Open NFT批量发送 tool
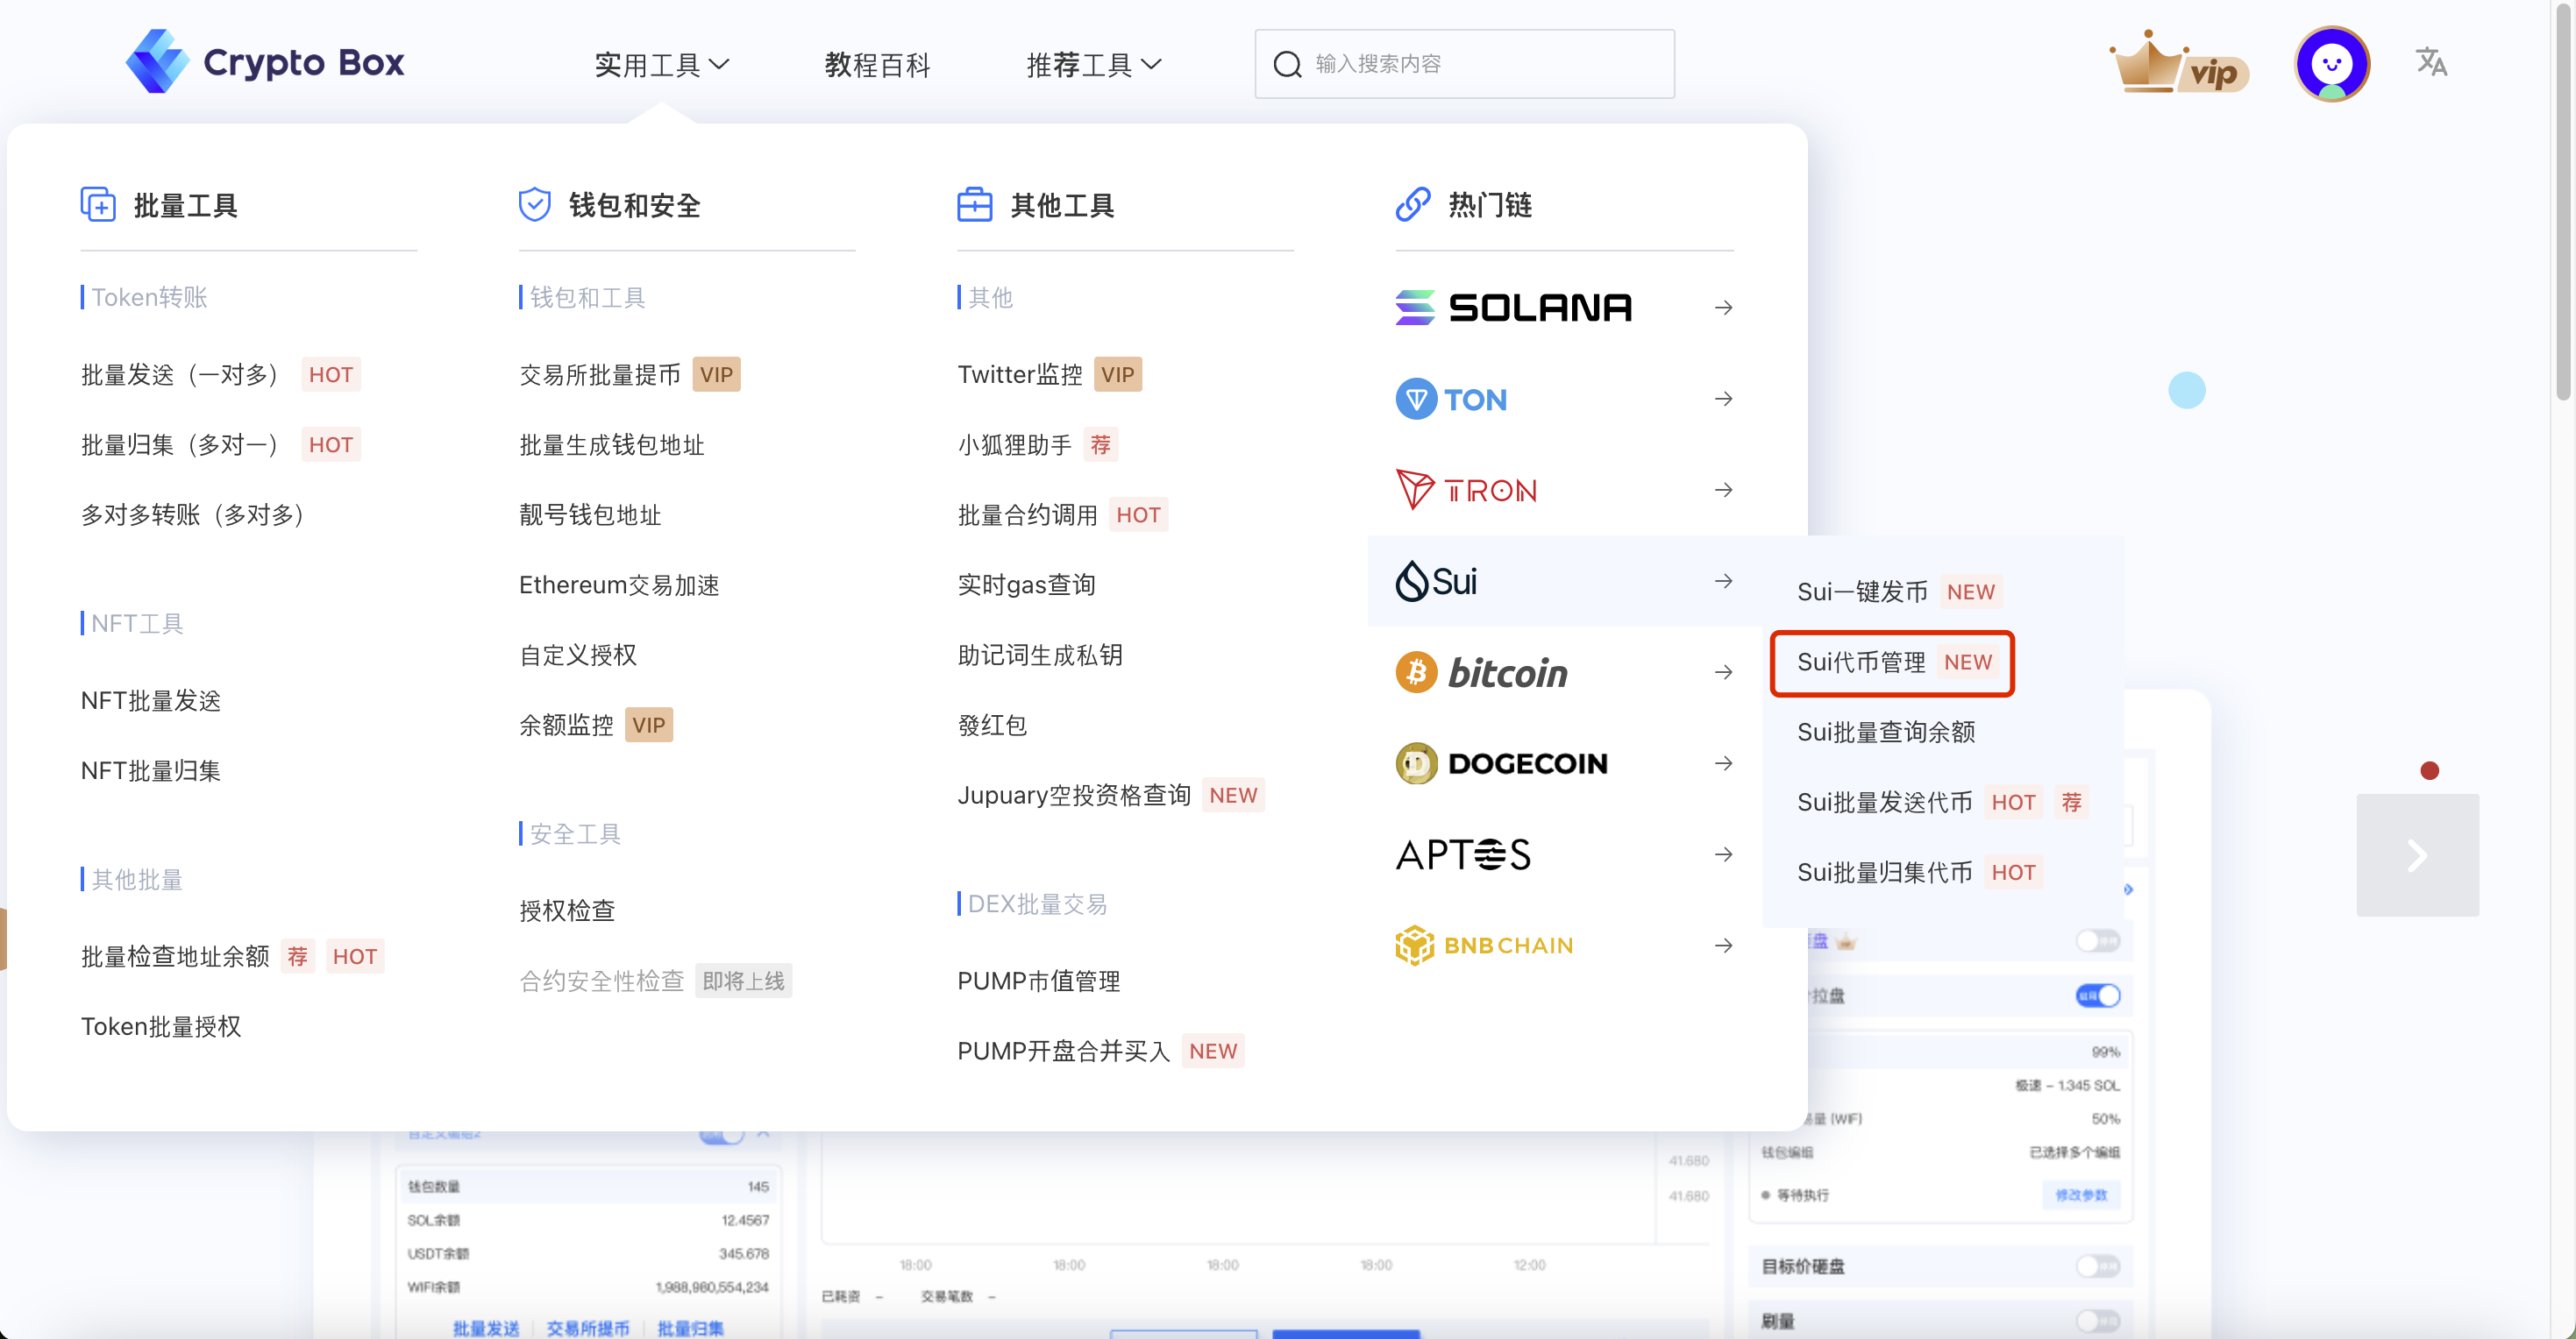Image resolution: width=2576 pixels, height=1339 pixels. click(150, 699)
